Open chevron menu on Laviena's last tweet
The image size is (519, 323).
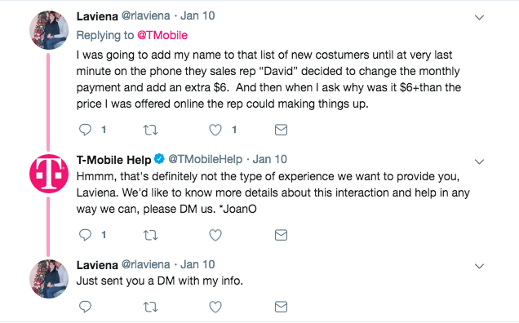(x=479, y=266)
